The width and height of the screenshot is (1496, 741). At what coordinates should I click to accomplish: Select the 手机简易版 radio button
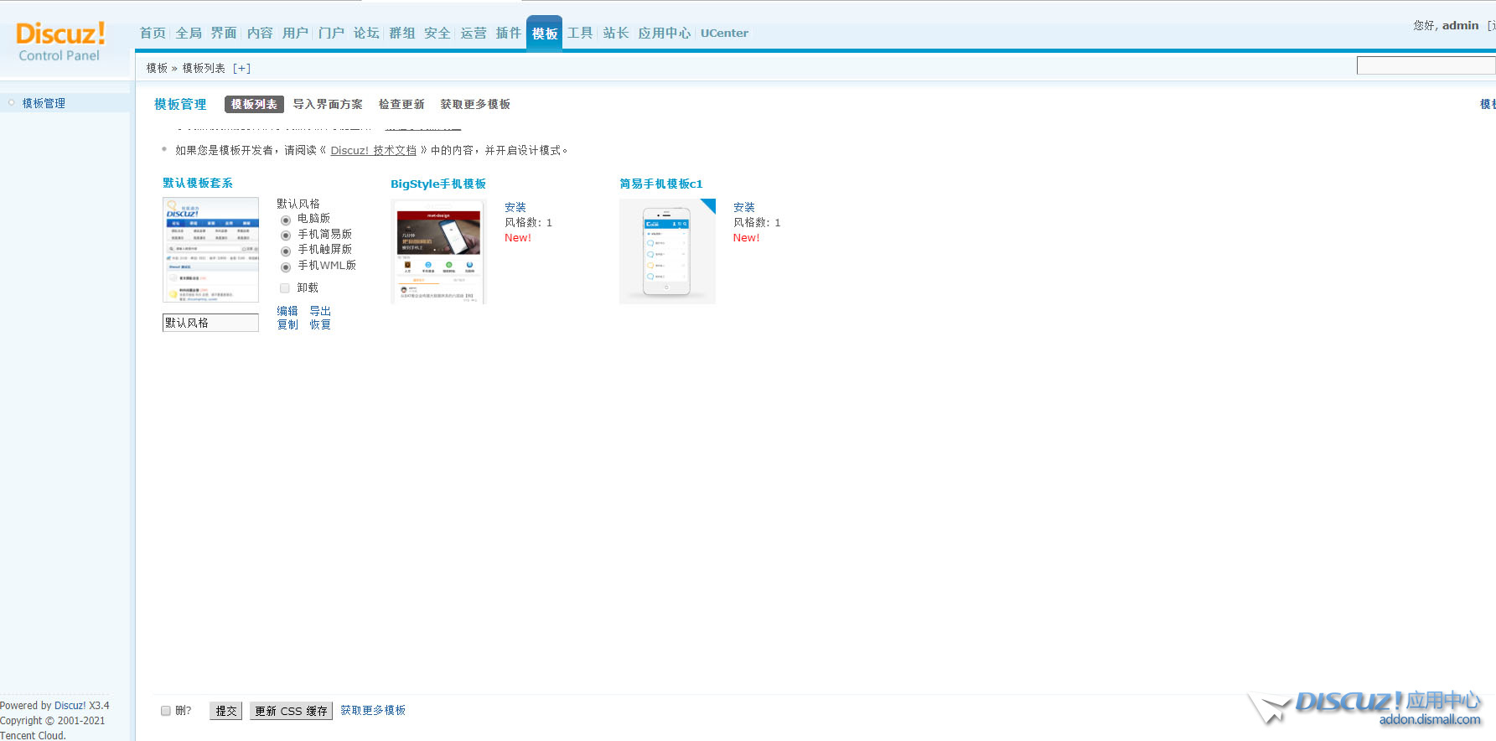point(286,236)
